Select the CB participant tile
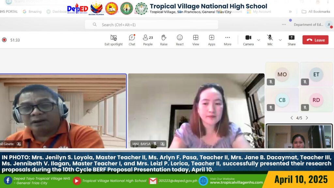The image size is (334, 188). (x=282, y=100)
